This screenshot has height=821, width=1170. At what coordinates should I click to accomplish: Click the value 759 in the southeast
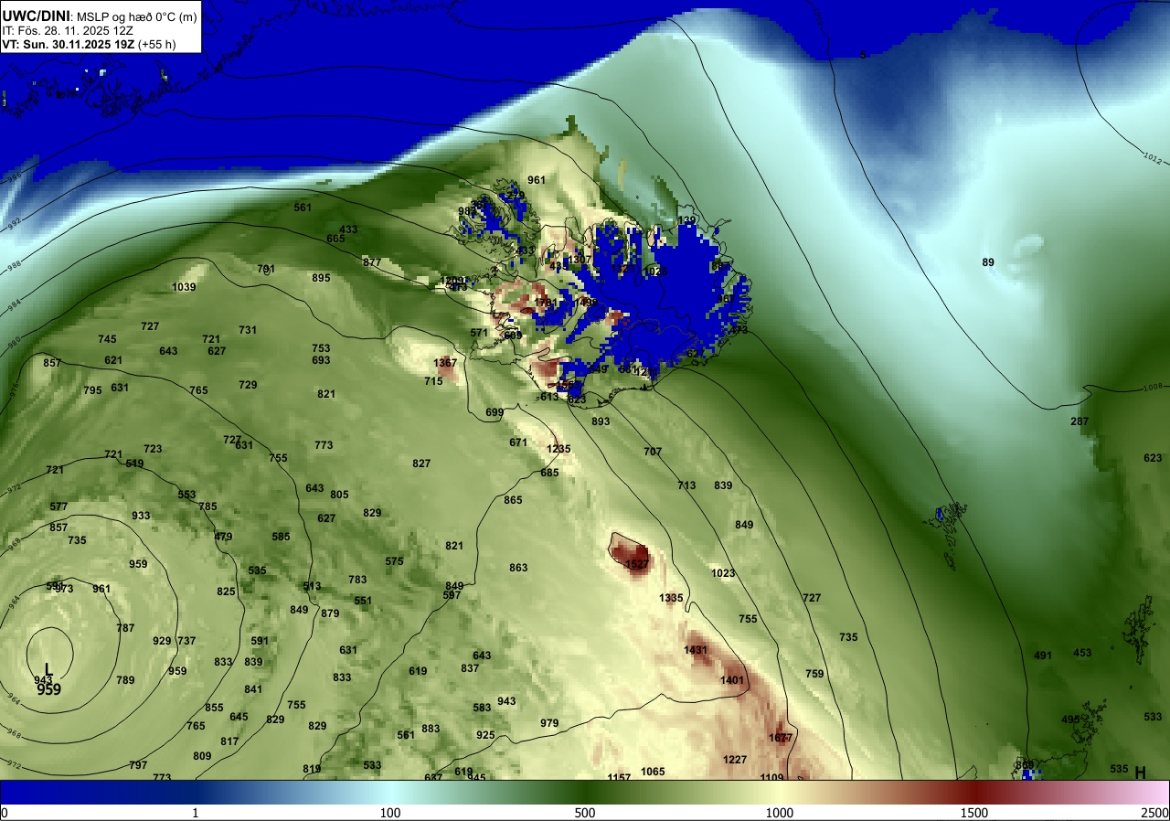click(x=814, y=674)
